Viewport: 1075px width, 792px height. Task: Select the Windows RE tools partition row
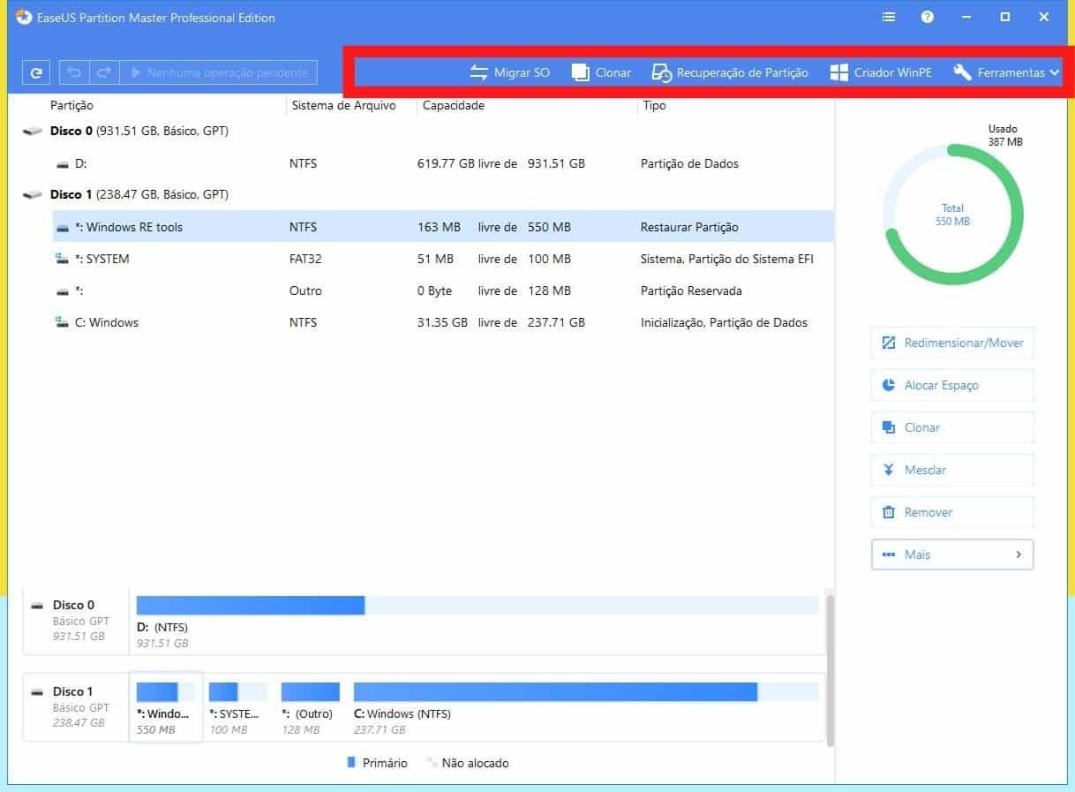click(x=127, y=226)
